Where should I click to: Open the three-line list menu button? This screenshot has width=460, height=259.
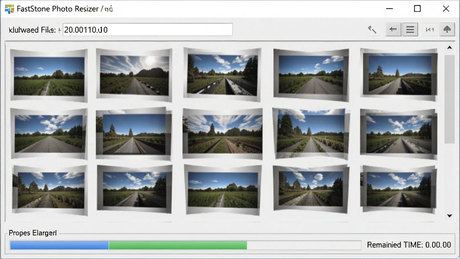coord(410,29)
